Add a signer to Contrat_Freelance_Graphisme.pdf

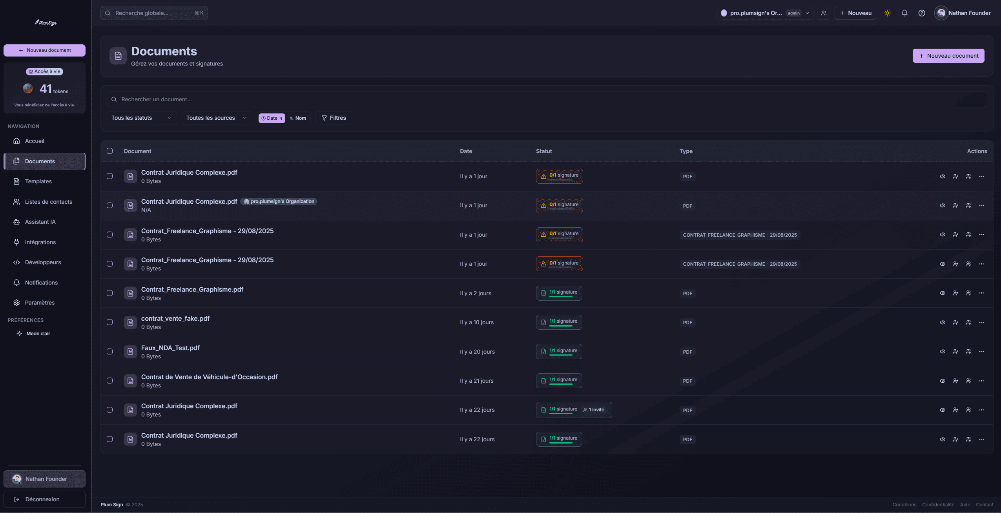[955, 293]
